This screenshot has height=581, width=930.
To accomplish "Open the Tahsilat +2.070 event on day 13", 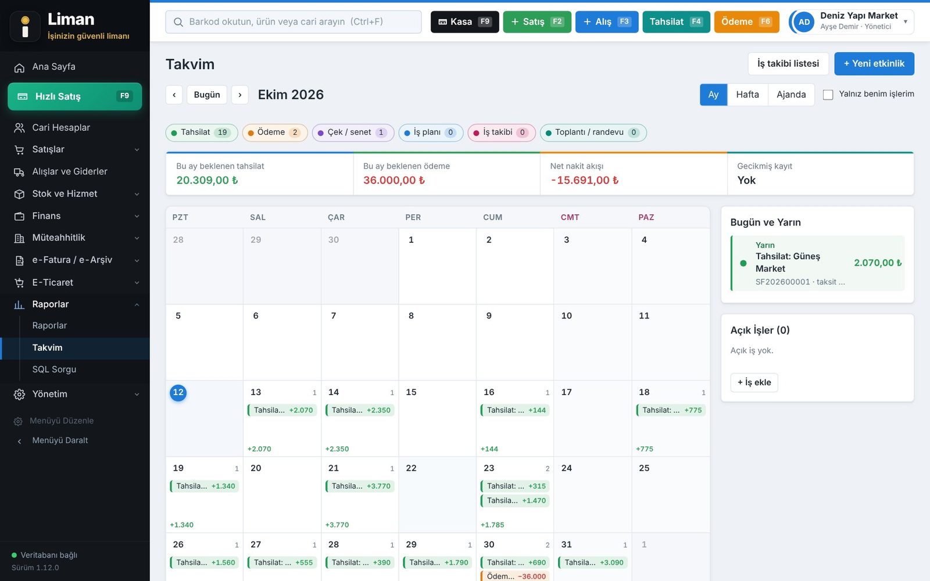I will tap(282, 410).
